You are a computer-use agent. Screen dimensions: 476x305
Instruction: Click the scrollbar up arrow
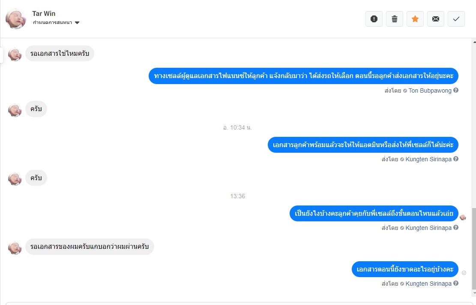[x=474, y=42]
